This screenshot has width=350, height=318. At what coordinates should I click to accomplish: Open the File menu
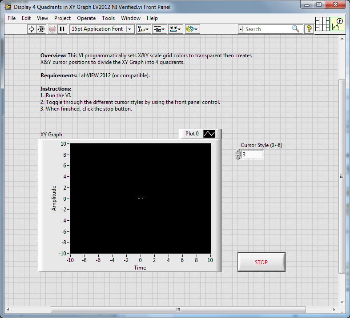point(12,18)
